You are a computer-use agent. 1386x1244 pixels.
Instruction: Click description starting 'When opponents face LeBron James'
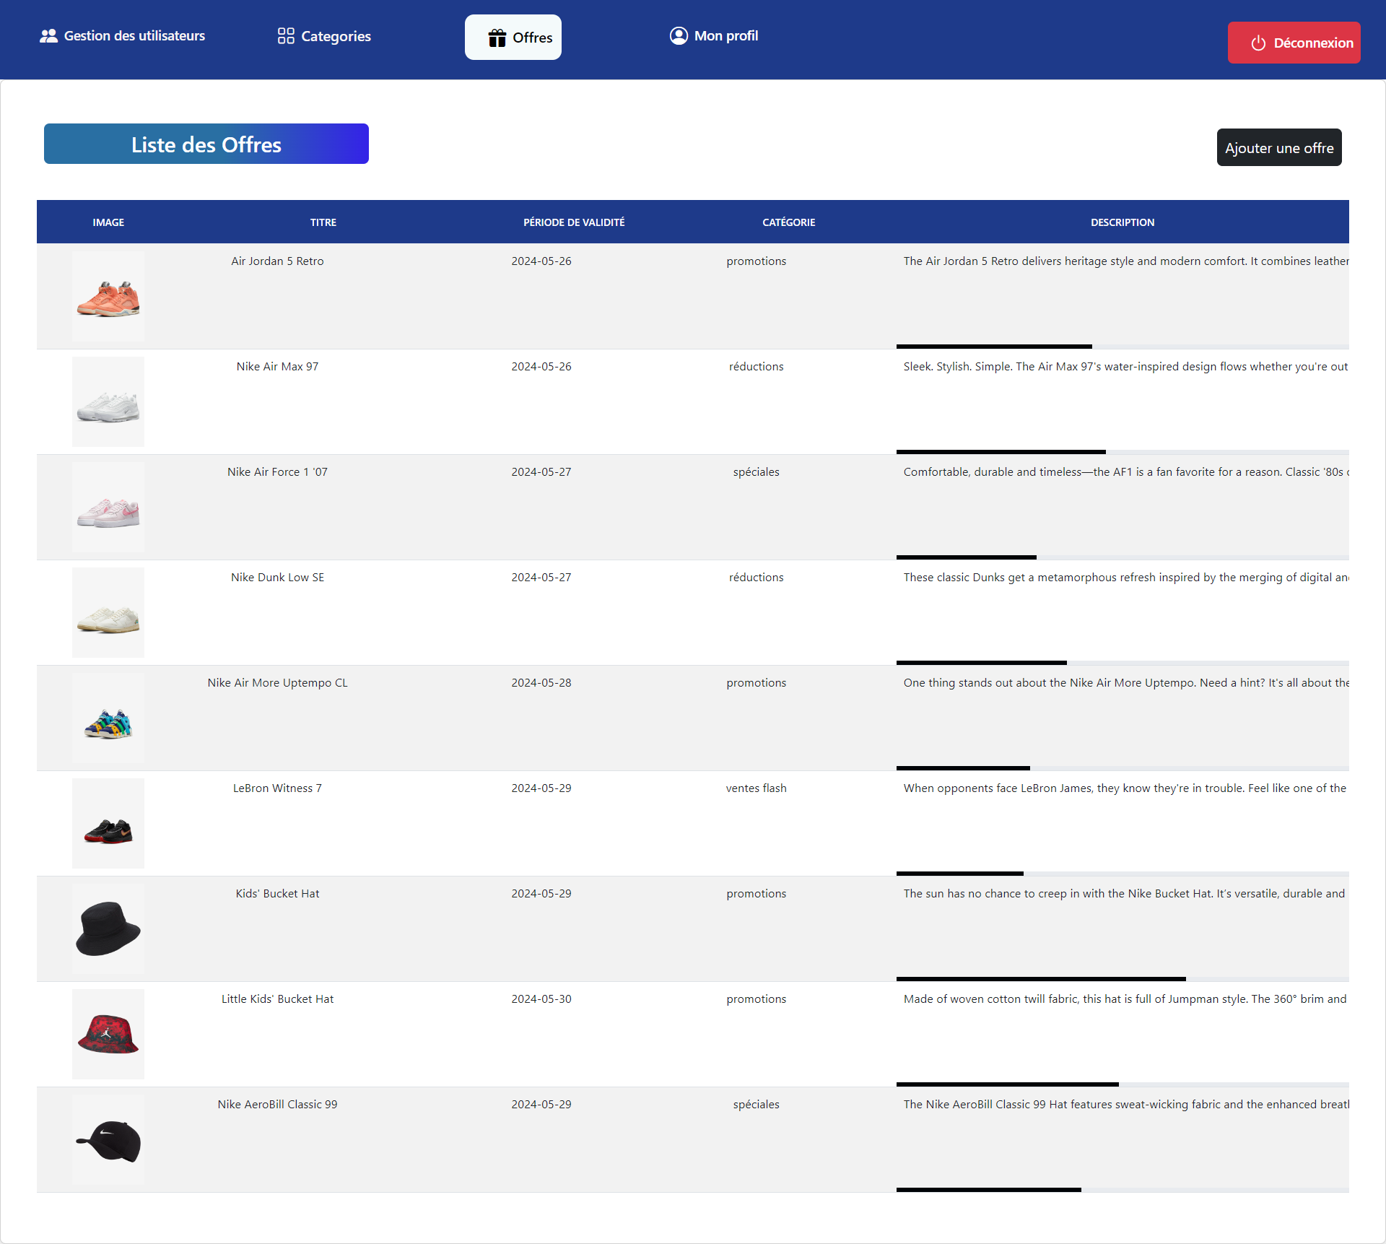[1125, 788]
